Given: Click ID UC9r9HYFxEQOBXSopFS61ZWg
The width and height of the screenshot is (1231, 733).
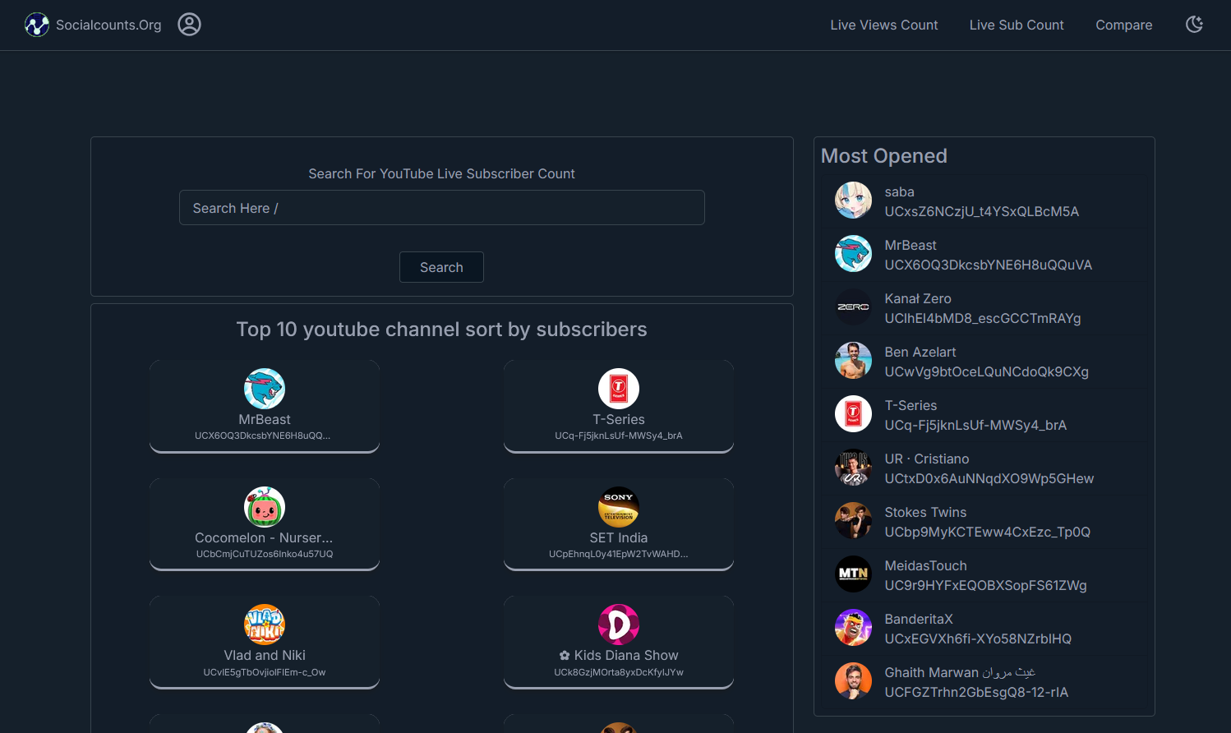Looking at the screenshot, I should click(x=986, y=585).
